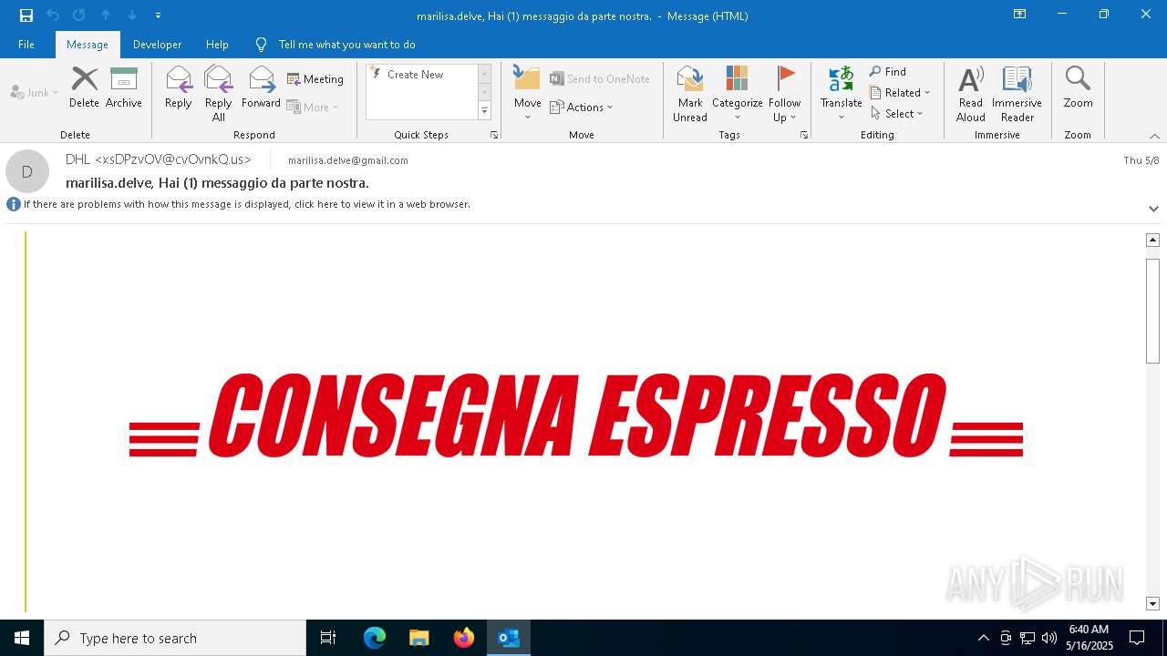Click the taskbar search box
Image resolution: width=1167 pixels, height=656 pixels.
(x=175, y=638)
